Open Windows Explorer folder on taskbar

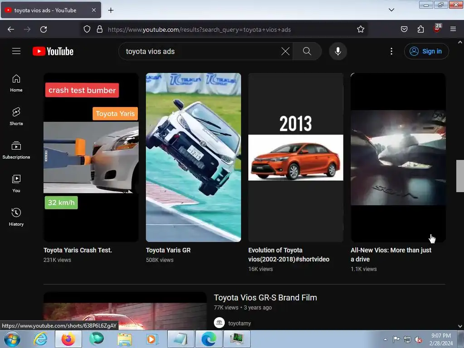125,339
